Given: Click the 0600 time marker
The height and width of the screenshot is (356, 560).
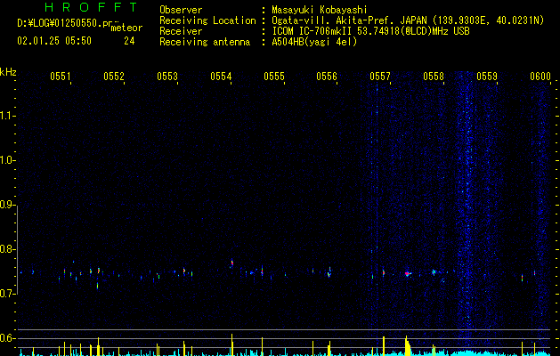Looking at the screenshot, I should click(540, 77).
